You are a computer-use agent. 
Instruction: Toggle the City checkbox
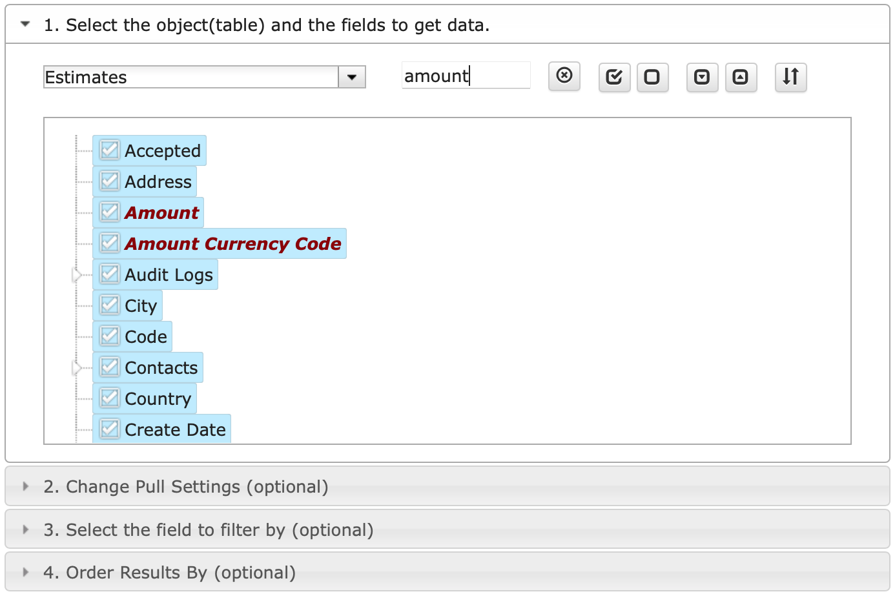pos(110,305)
